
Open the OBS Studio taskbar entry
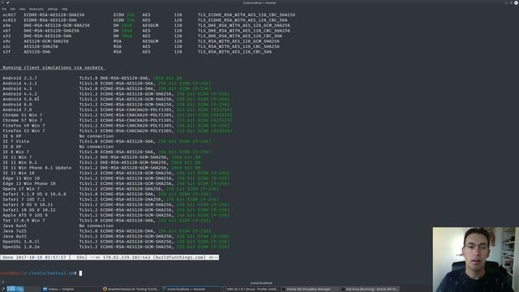pyautogui.click(x=250, y=289)
